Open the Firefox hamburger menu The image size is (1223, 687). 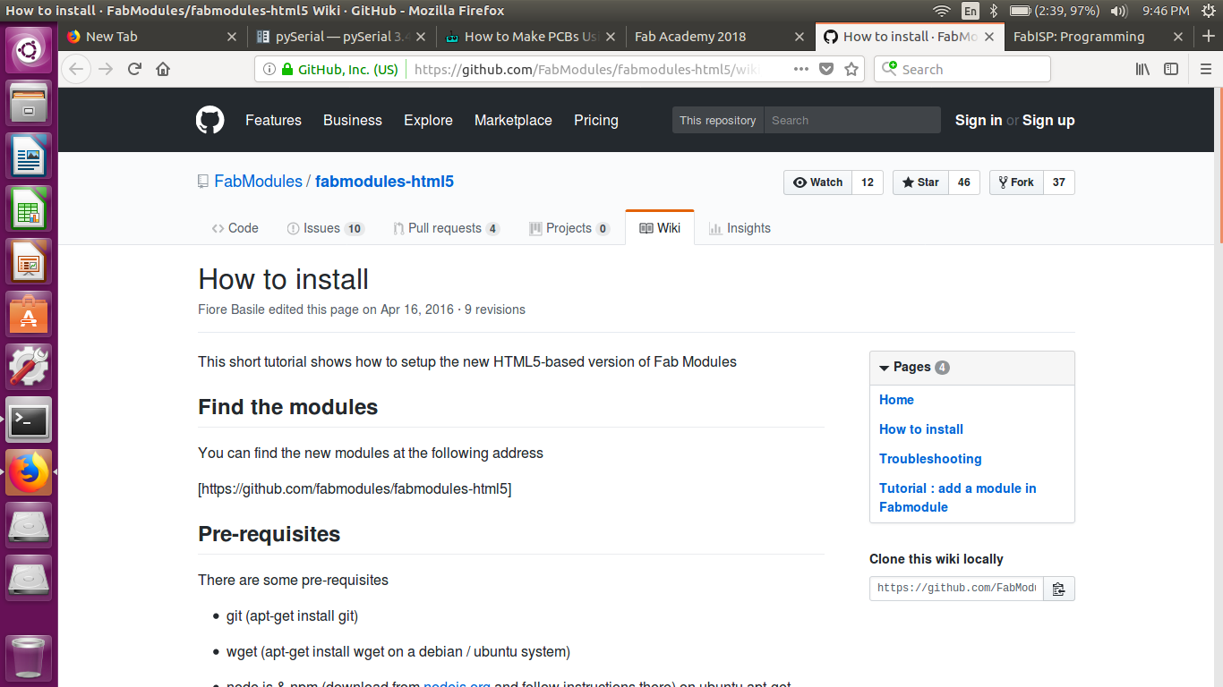point(1206,69)
